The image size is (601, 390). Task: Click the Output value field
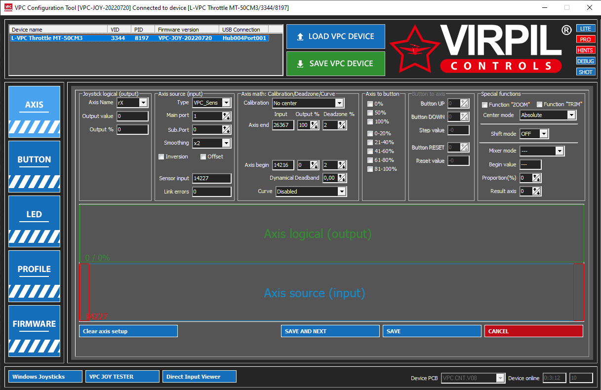tap(132, 117)
